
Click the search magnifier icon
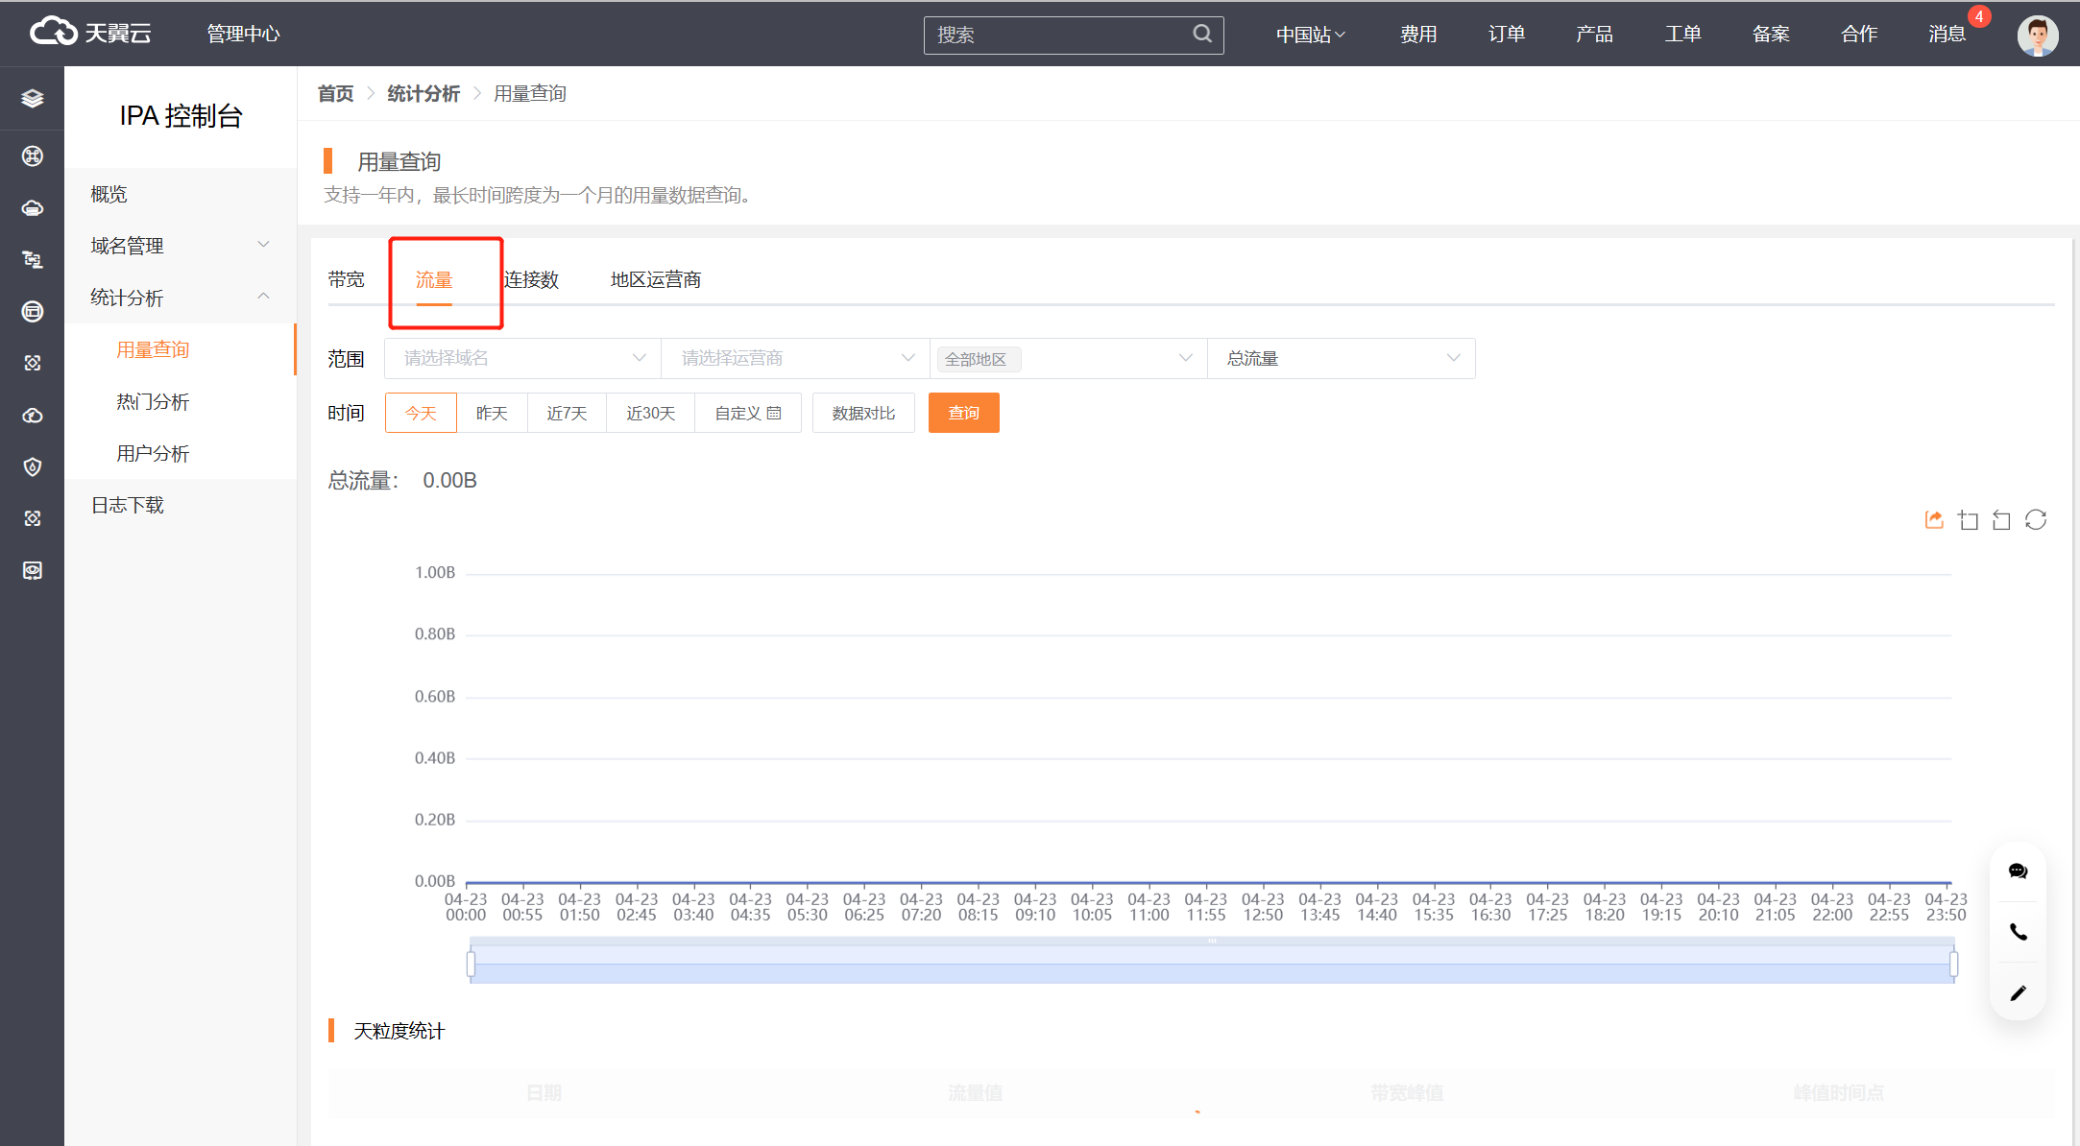pos(1202,35)
